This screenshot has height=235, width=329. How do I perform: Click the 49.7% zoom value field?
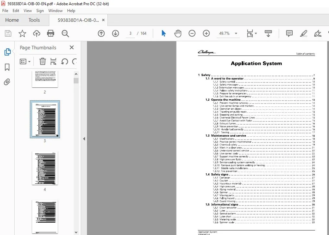(x=224, y=33)
